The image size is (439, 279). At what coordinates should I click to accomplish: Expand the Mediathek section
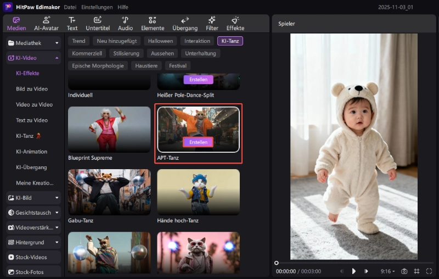(x=33, y=42)
